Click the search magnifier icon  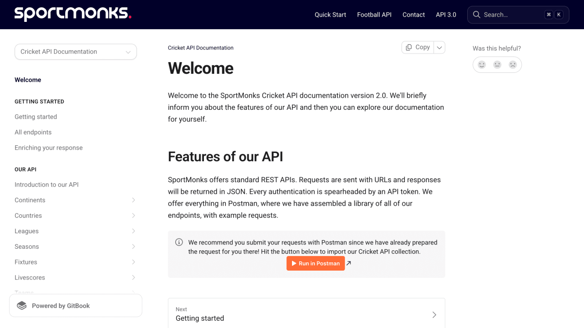tap(476, 15)
